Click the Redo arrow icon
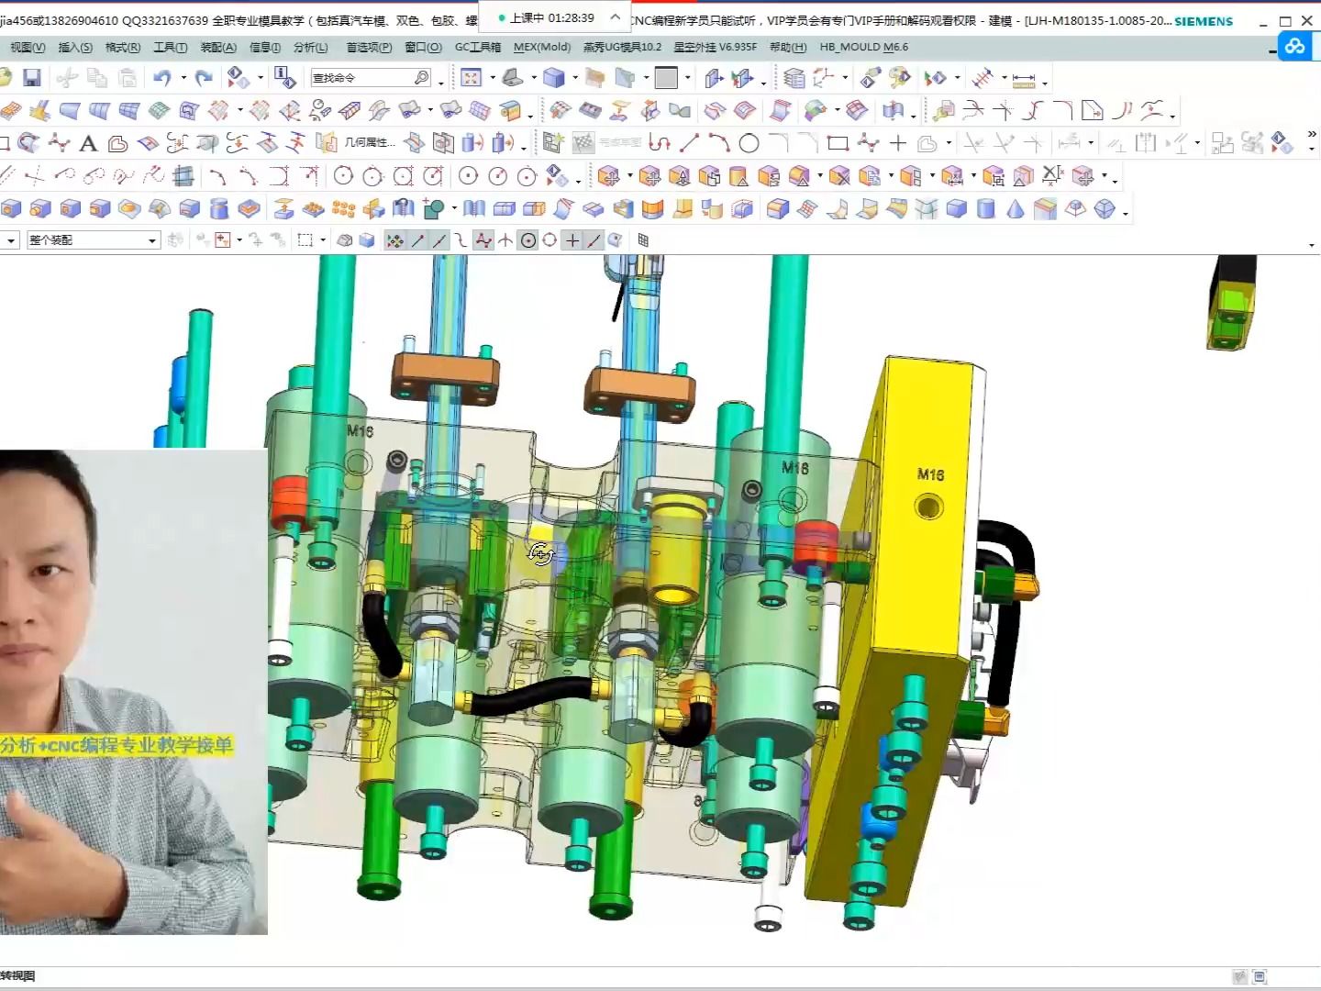 (x=205, y=78)
